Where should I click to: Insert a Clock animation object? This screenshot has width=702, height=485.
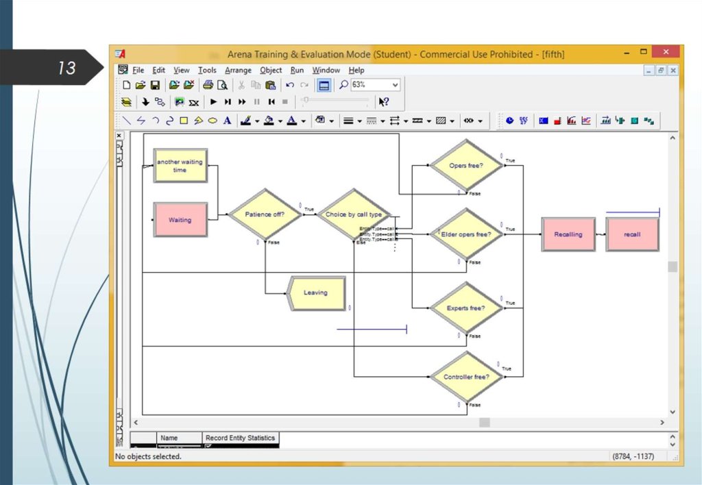click(509, 121)
